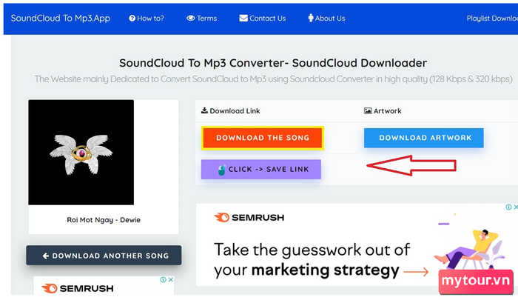
Task: Click the Download Artwork button
Action: (424, 138)
